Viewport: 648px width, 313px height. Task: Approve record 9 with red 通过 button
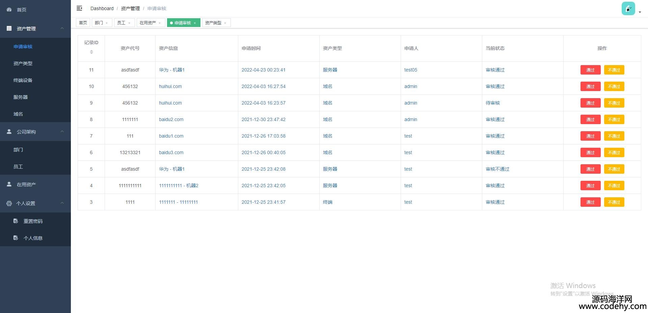(590, 103)
